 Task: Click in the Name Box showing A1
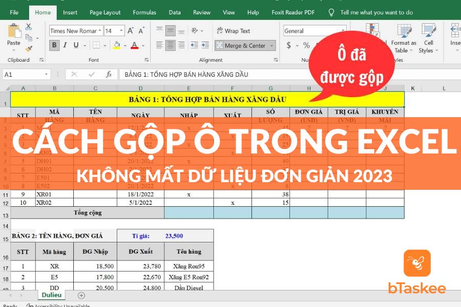[26, 74]
